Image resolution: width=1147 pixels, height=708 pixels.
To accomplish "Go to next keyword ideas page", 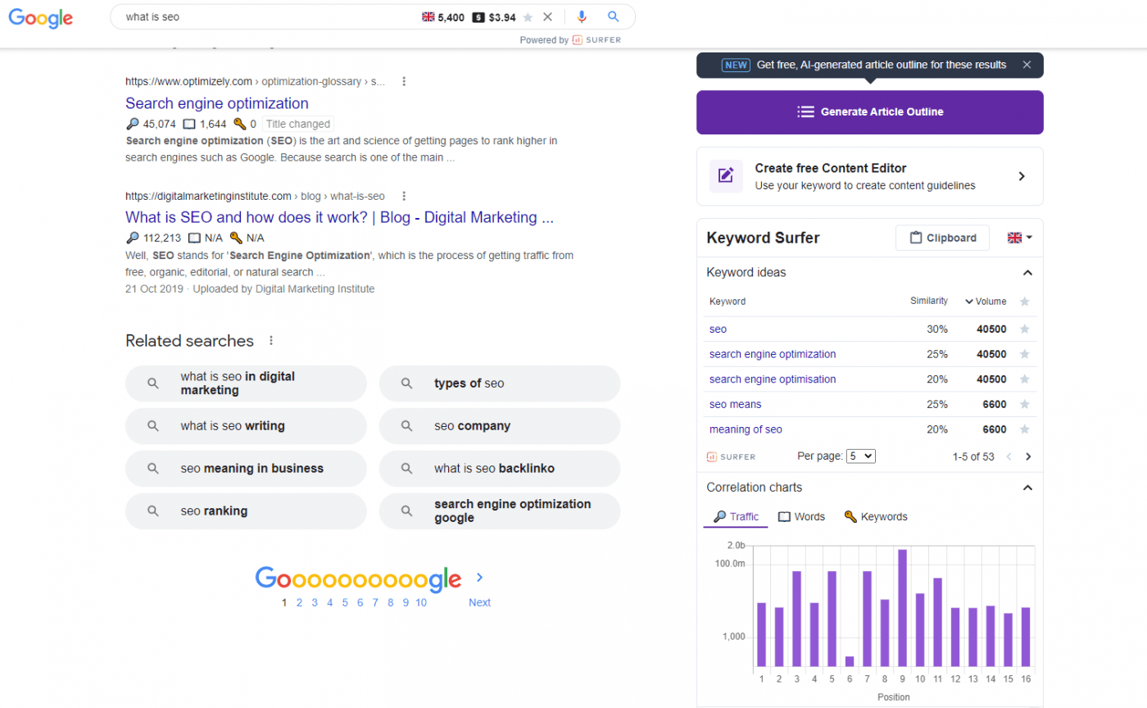I will pos(1028,456).
